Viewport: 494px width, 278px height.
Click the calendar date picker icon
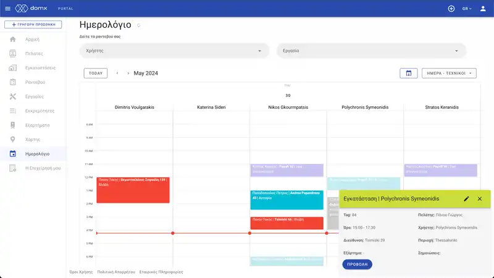click(408, 73)
